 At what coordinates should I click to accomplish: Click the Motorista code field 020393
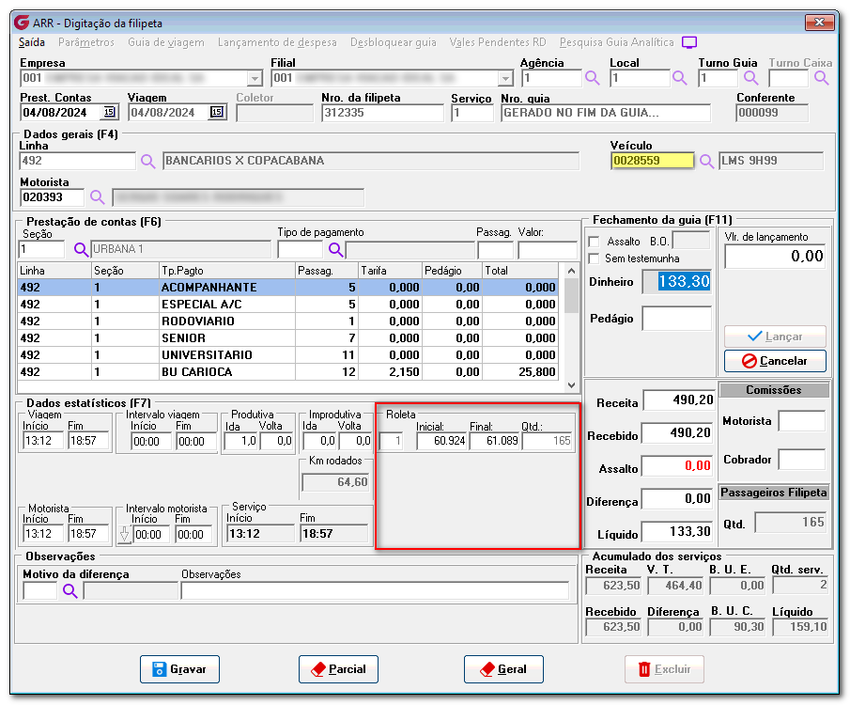52,197
